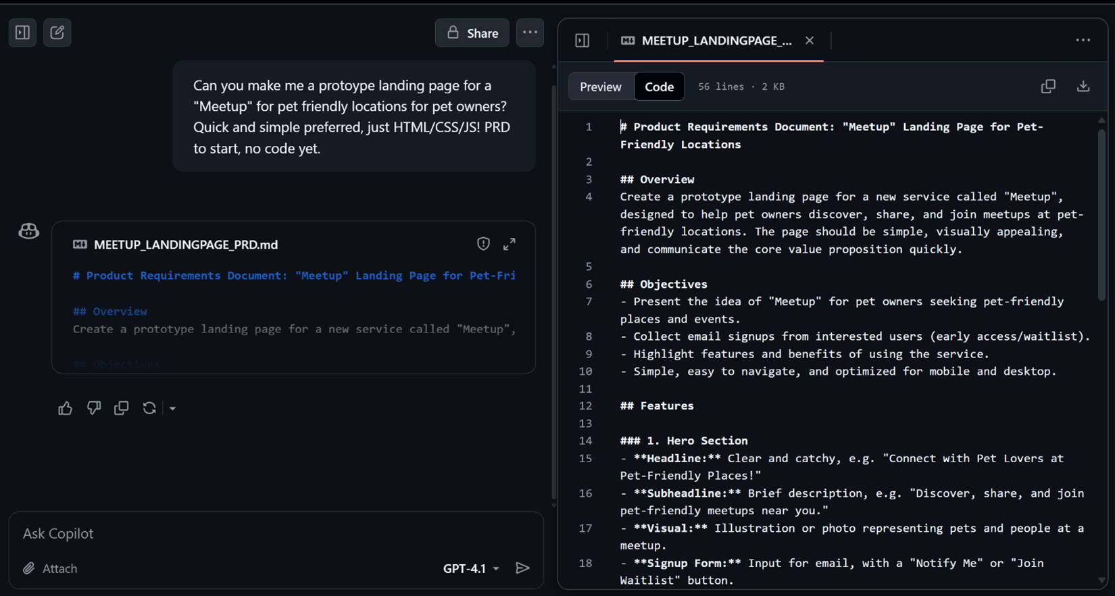Expand the MEETUP_LANDINGPAGE_PRD.md card to full view
The height and width of the screenshot is (596, 1115).
point(510,244)
